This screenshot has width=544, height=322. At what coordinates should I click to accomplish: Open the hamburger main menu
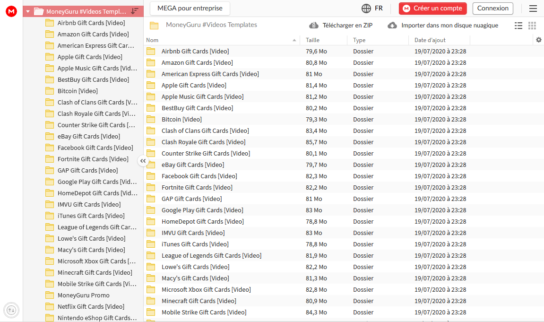533,9
